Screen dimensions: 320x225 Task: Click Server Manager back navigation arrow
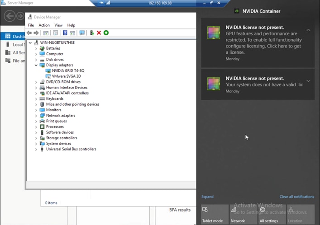point(10,16)
